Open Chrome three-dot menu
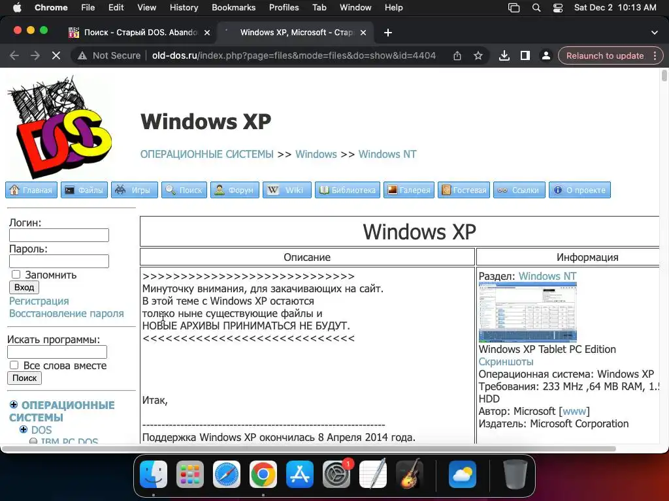 (655, 56)
